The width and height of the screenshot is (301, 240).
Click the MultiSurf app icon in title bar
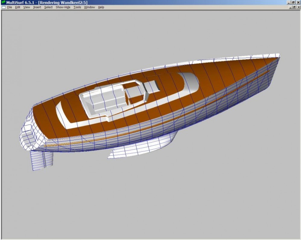(x=3, y=2)
